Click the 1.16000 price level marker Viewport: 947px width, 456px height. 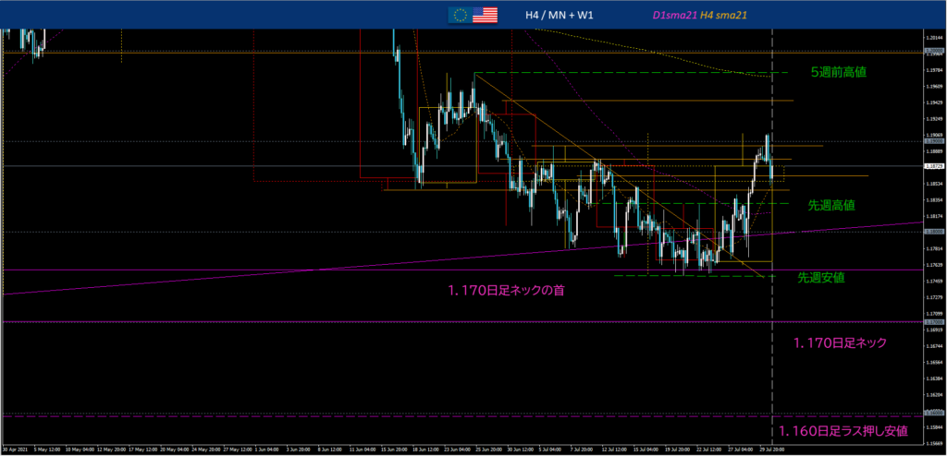(933, 412)
